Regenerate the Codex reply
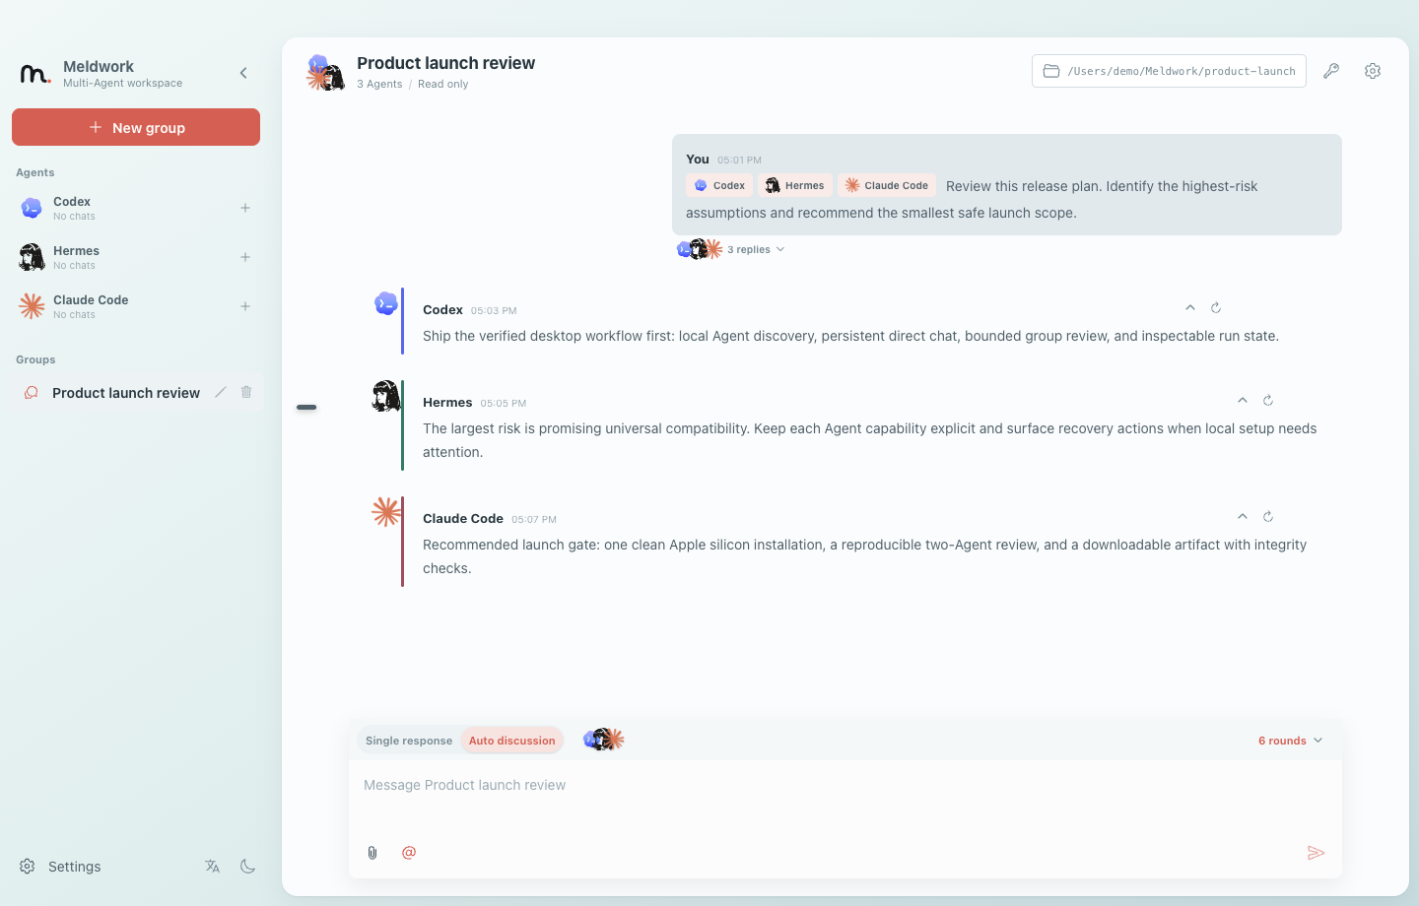Viewport: 1419px width, 906px height. (1216, 308)
